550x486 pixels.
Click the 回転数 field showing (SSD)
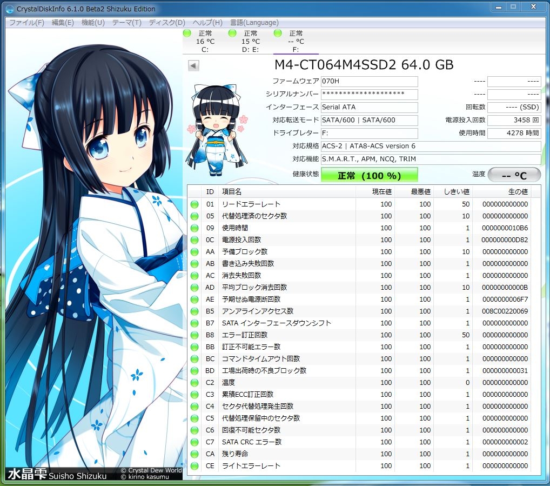tap(514, 108)
